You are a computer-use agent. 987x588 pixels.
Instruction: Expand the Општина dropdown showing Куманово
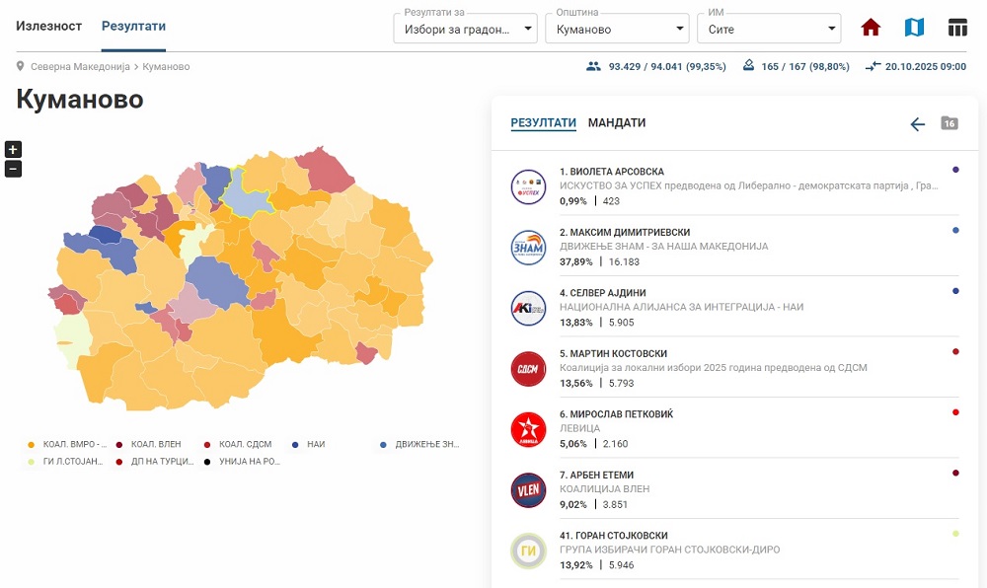pyautogui.click(x=617, y=29)
